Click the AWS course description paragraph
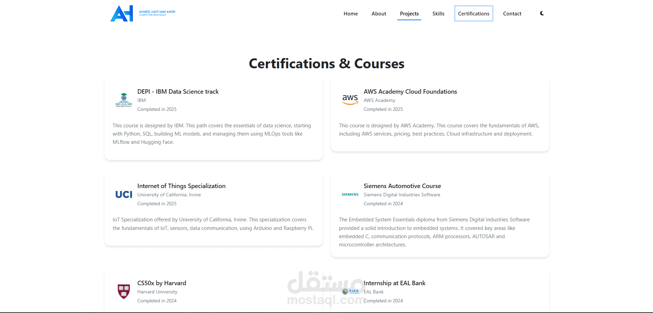653x313 pixels. [439, 130]
